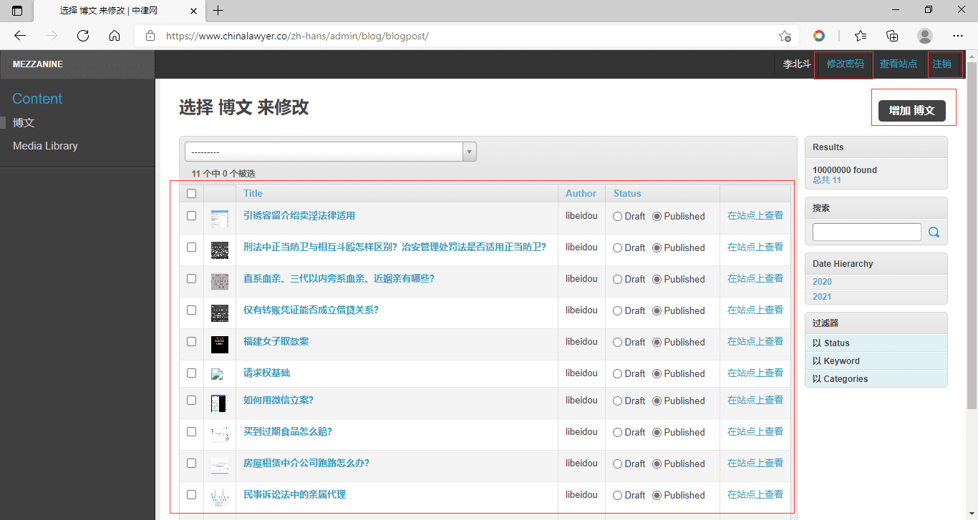
Task: Open the tab actions menu icon
Action: [17, 11]
